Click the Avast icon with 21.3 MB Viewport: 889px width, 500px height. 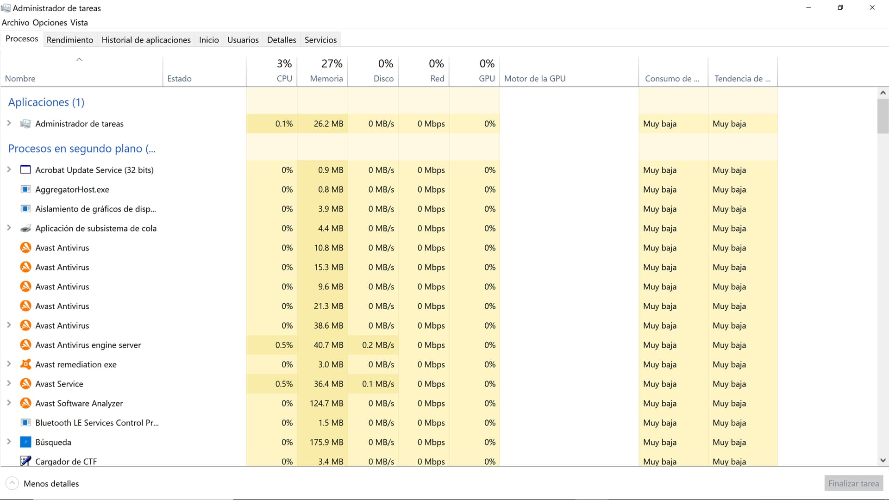pyautogui.click(x=25, y=306)
